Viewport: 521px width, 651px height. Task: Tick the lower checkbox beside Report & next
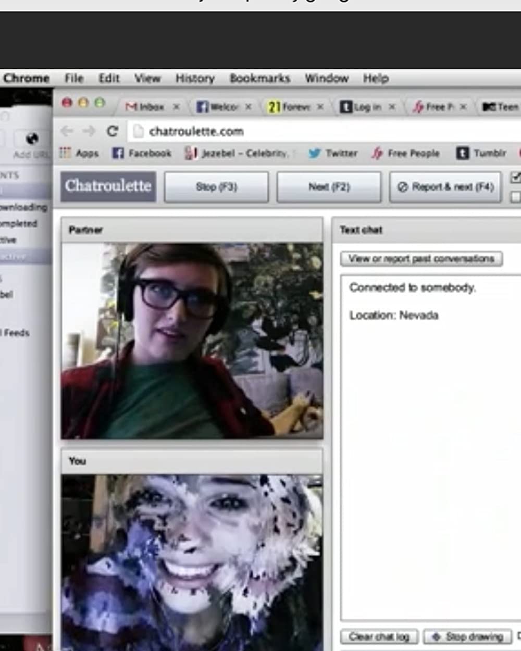click(515, 197)
